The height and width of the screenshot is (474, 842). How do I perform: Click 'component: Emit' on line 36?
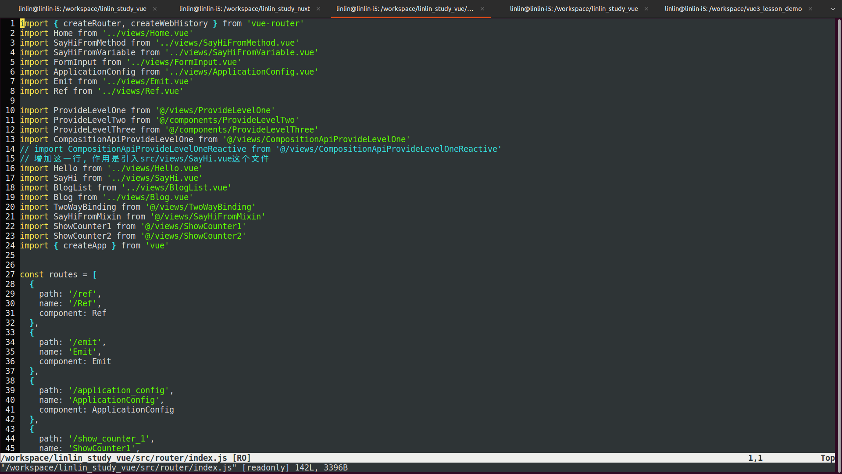point(75,362)
